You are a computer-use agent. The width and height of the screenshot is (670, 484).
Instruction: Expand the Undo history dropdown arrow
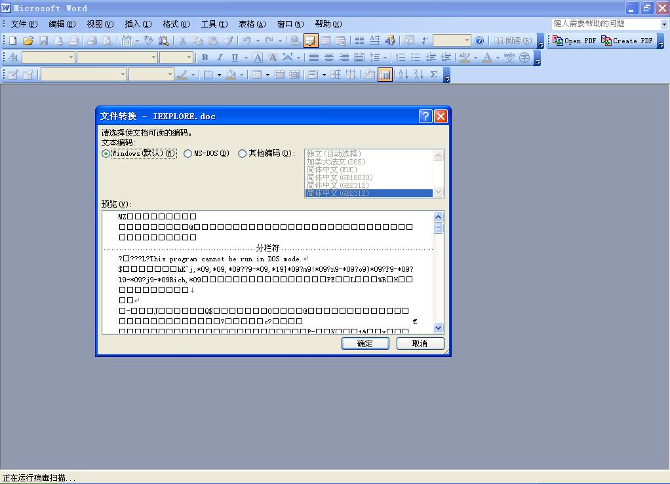pyautogui.click(x=258, y=41)
